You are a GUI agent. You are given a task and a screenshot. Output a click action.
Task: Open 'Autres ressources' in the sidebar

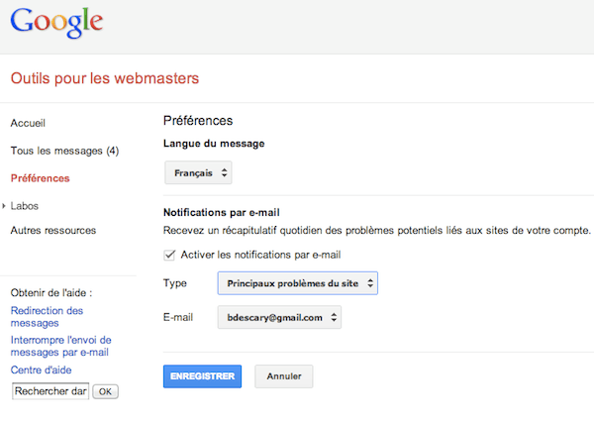52,230
